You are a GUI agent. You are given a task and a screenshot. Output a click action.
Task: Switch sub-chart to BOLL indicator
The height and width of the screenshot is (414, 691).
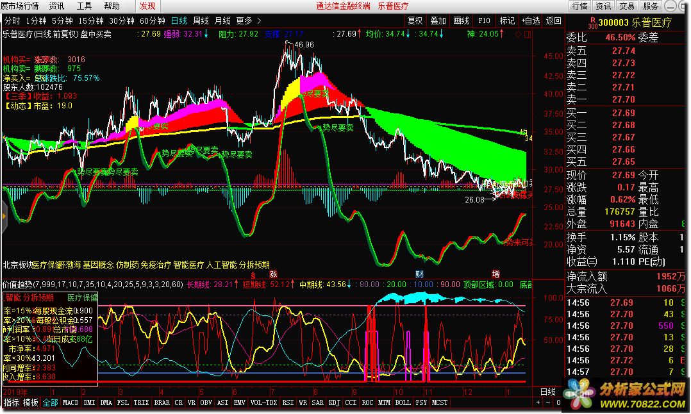click(x=403, y=402)
